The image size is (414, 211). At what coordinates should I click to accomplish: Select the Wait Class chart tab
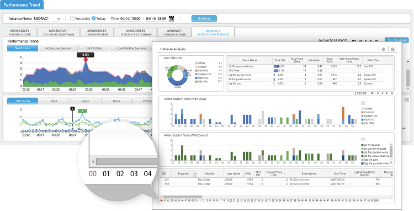coord(23,48)
